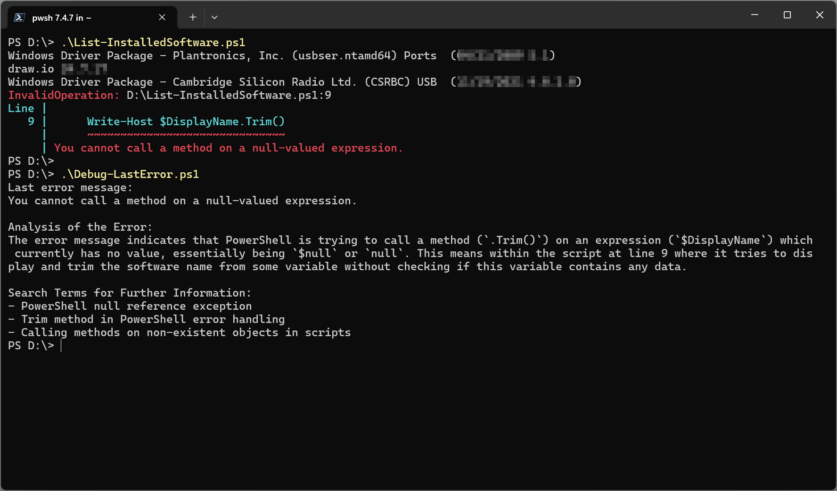
Task: Click 'Search Terms for Further Information:' heading
Action: coord(130,293)
